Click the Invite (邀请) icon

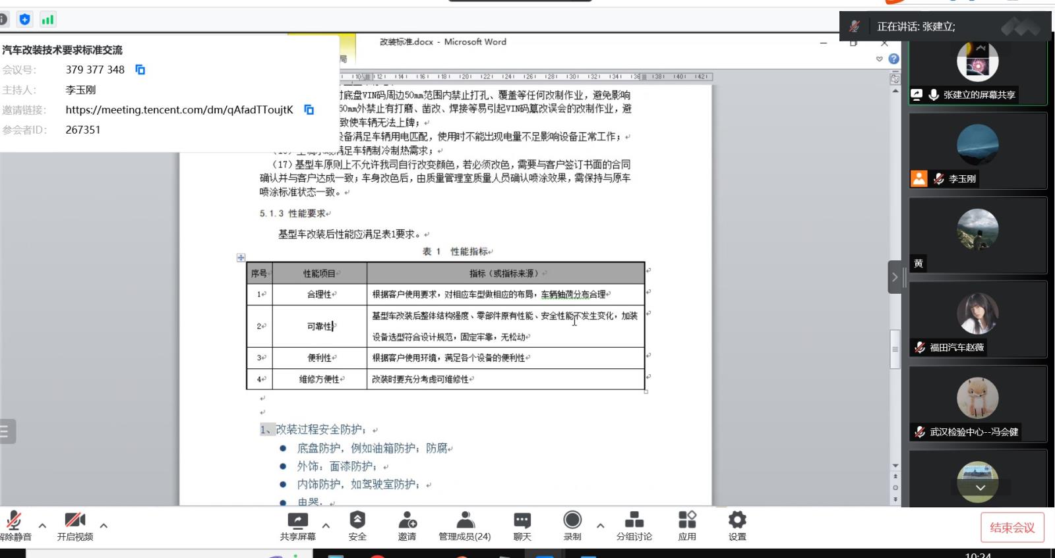pyautogui.click(x=407, y=520)
